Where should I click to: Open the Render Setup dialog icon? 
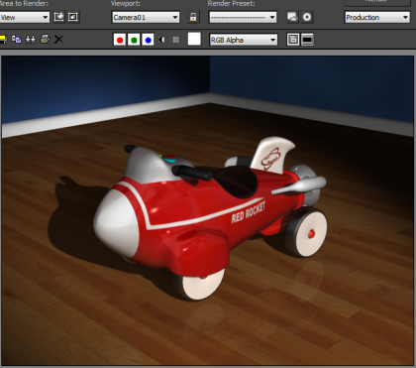click(292, 17)
